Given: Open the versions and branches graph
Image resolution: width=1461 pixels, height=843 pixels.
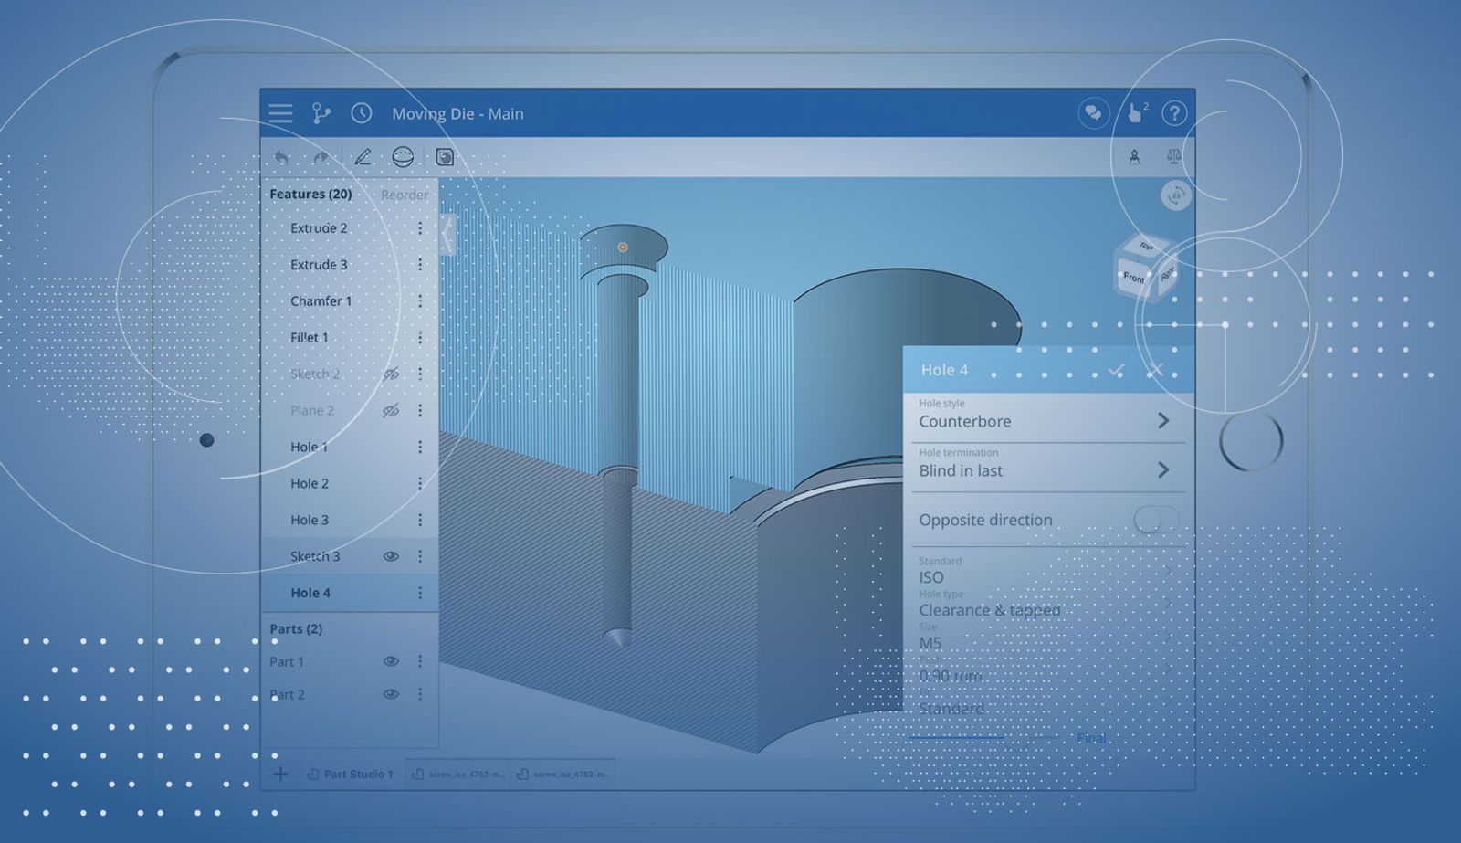Looking at the screenshot, I should 321,113.
